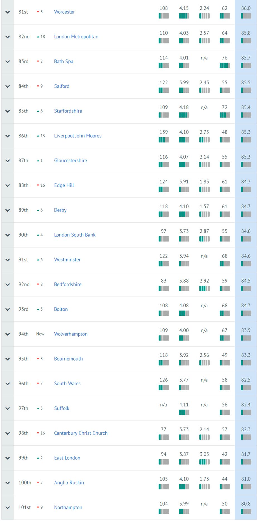Viewport: 257px width, 522px height.
Task: Click the rating bar under Bedfordshire's 2.92
Action: coord(204,288)
